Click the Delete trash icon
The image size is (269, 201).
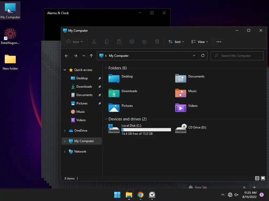157,42
